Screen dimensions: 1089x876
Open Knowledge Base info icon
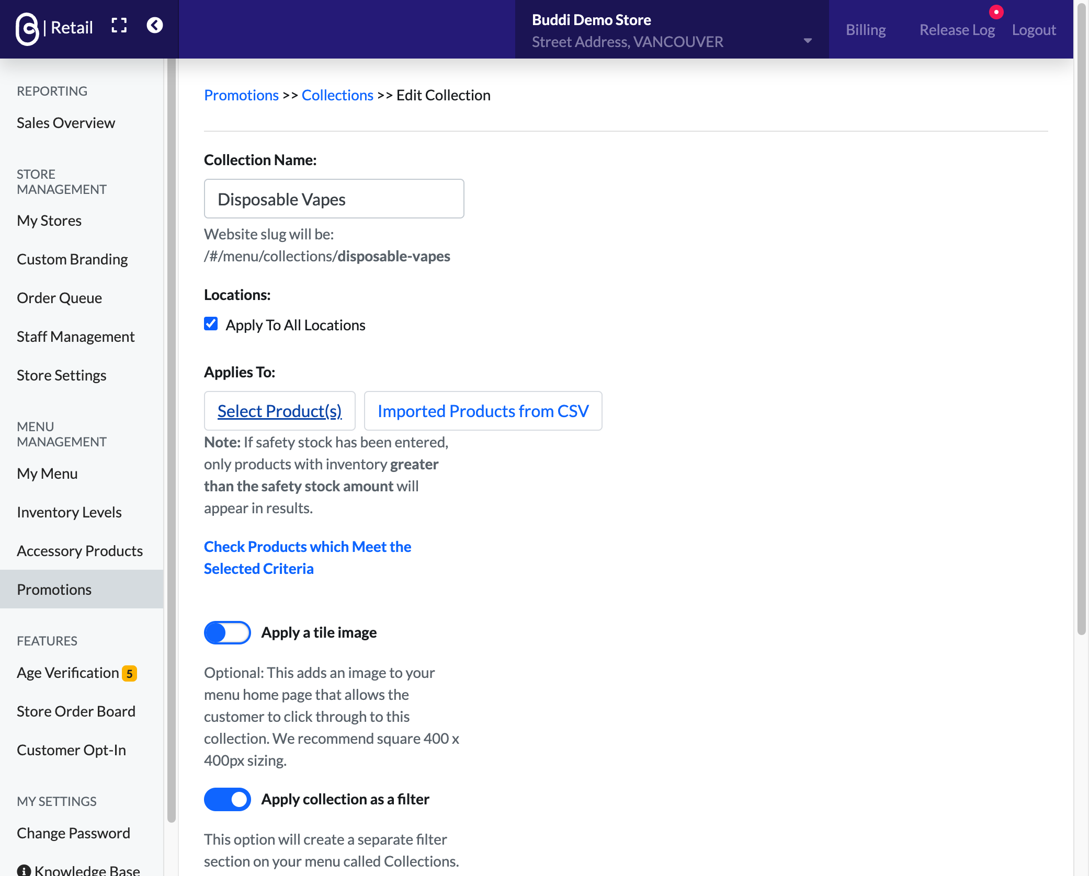24,870
